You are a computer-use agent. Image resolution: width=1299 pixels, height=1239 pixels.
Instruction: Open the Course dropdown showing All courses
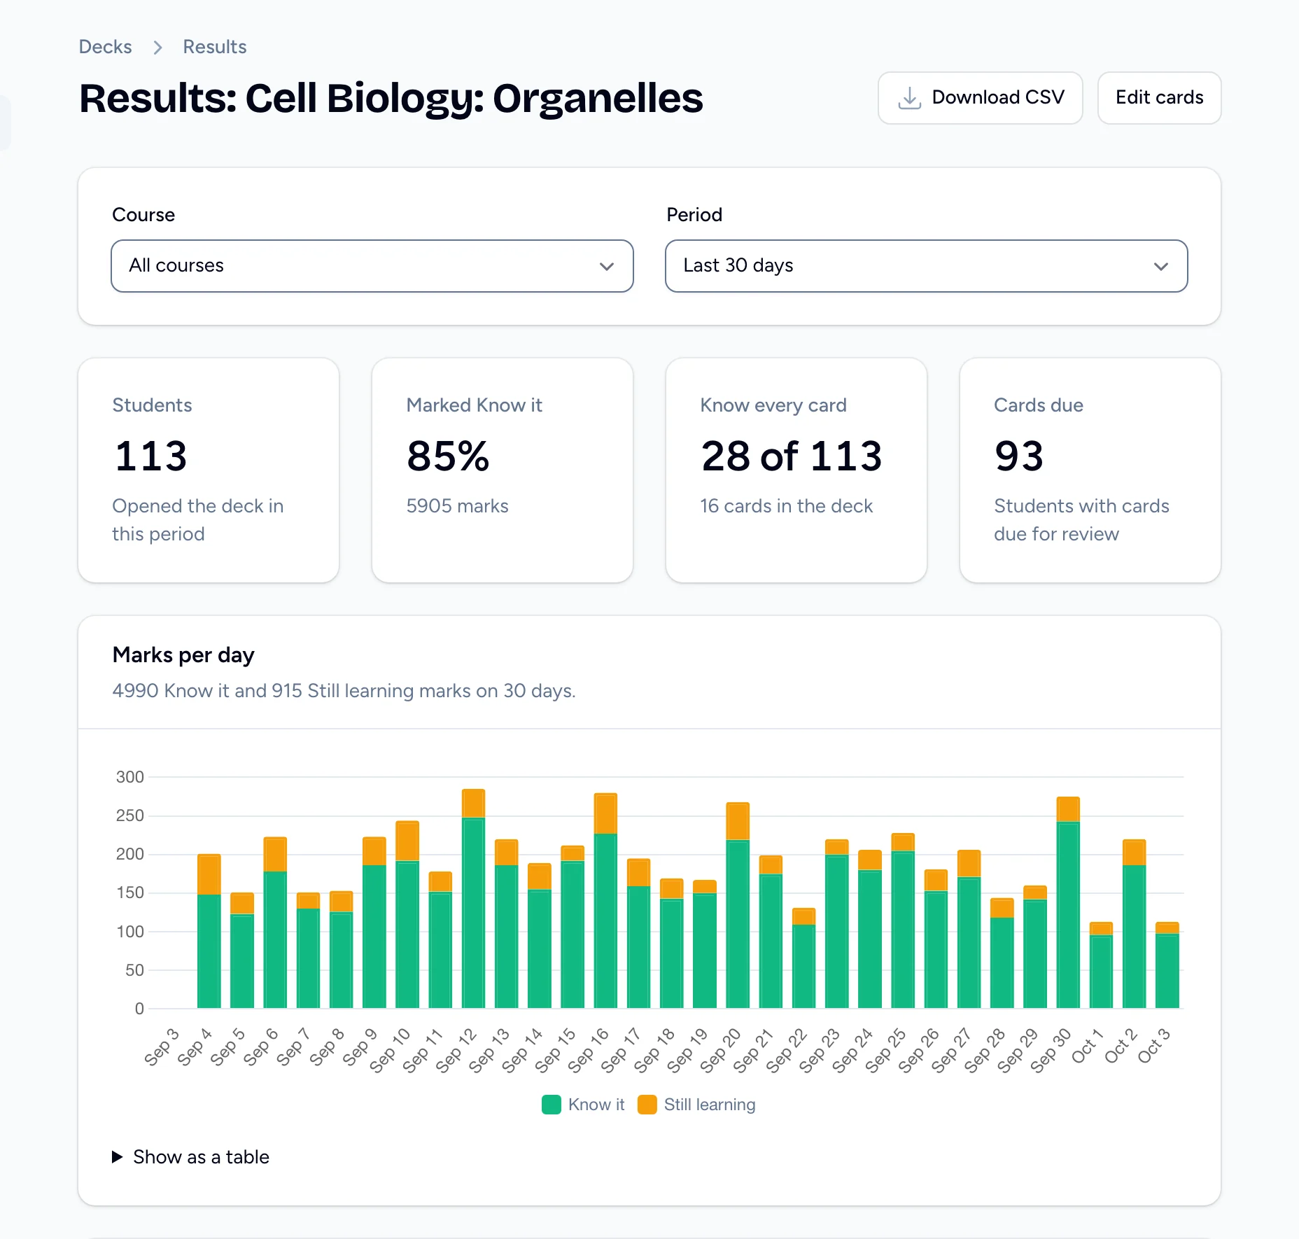[372, 266]
